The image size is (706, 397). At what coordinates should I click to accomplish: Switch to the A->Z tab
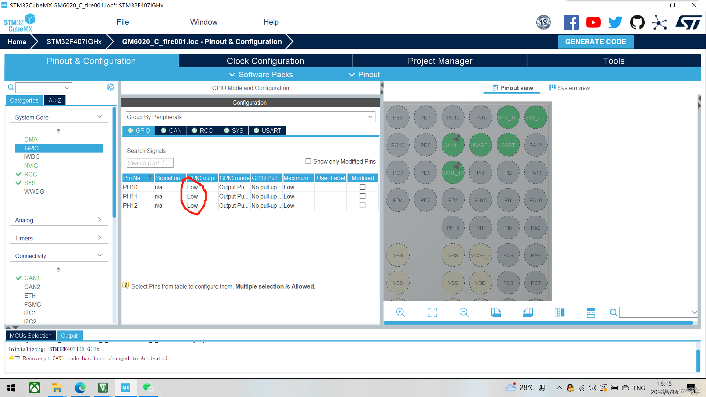pyautogui.click(x=55, y=100)
